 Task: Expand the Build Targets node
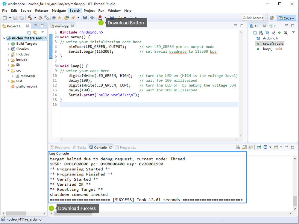coord(8,44)
